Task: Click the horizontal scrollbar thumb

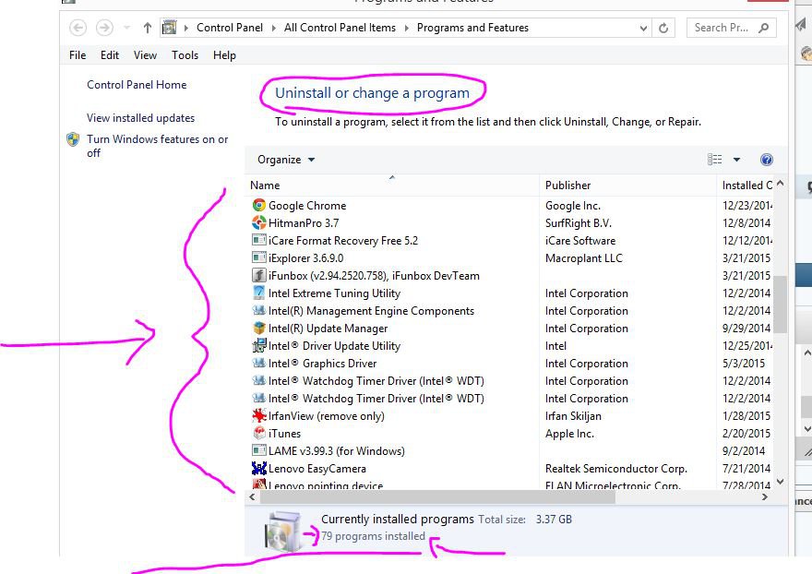Action: 437,497
